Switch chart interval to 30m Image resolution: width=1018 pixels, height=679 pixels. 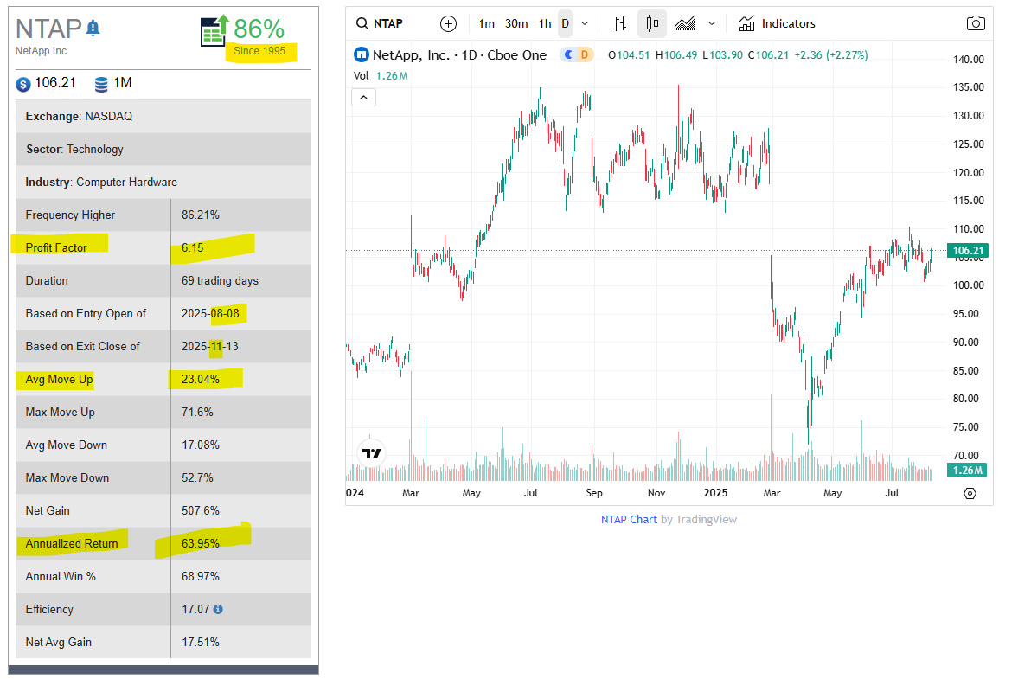click(517, 24)
